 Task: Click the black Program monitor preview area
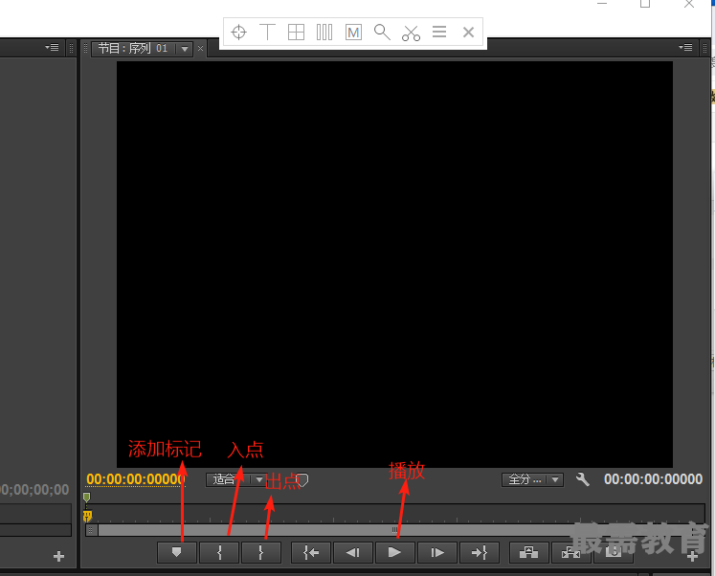[x=395, y=264]
